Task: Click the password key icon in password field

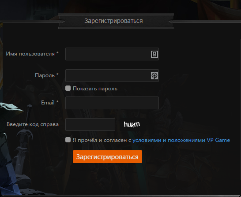Action: tap(154, 76)
